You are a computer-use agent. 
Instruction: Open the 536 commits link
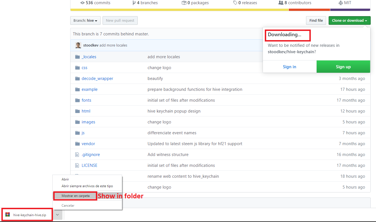click(95, 3)
